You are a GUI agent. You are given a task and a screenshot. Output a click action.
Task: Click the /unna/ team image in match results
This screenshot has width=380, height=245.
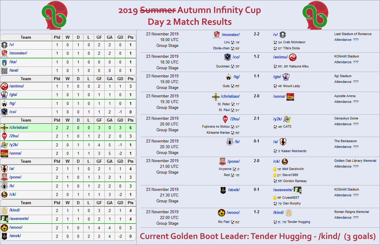point(290,97)
